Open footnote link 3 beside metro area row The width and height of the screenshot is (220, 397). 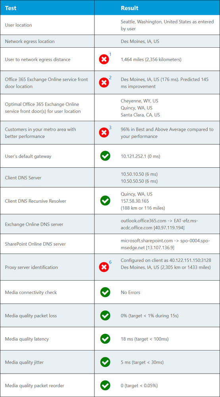pos(110,127)
